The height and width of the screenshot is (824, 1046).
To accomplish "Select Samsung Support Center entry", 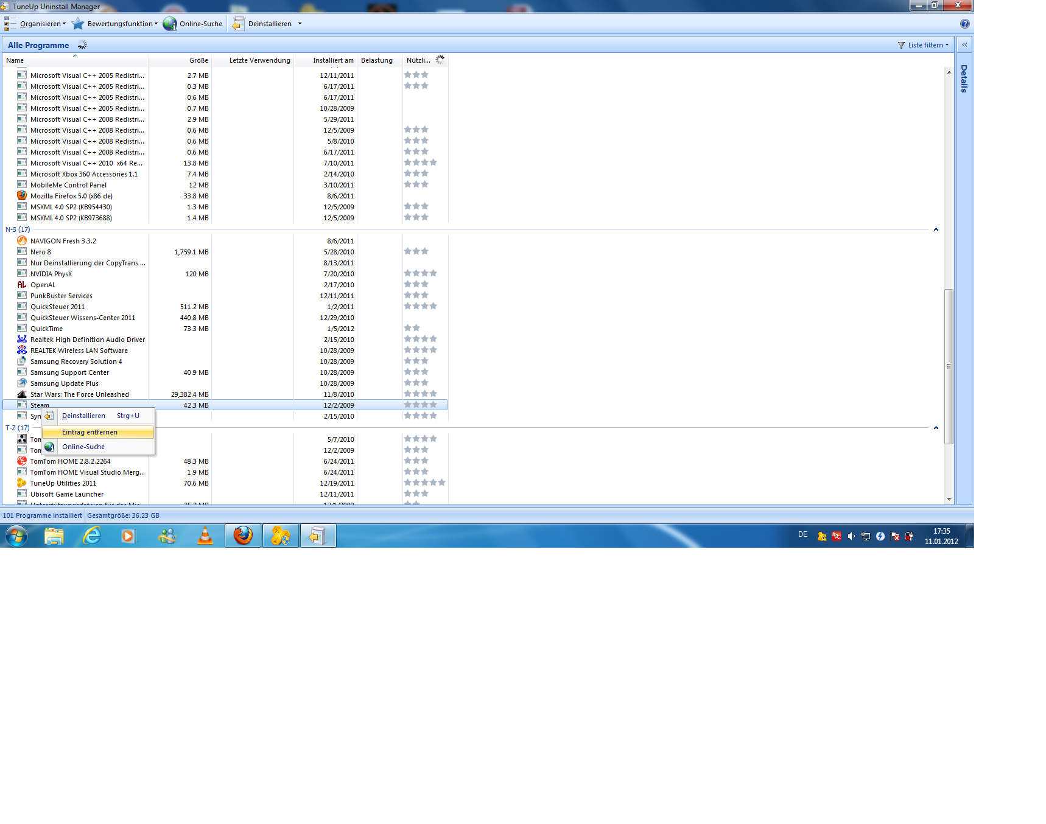I will pos(69,372).
